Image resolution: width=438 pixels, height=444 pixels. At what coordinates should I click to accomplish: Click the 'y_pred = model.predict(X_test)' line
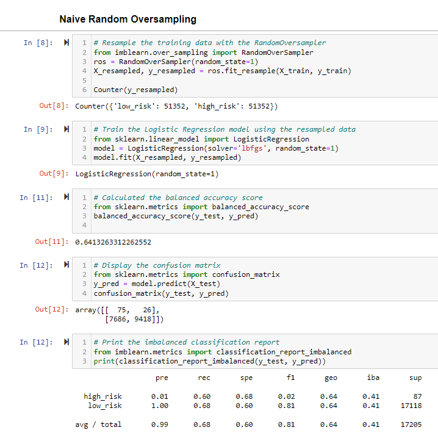point(157,284)
